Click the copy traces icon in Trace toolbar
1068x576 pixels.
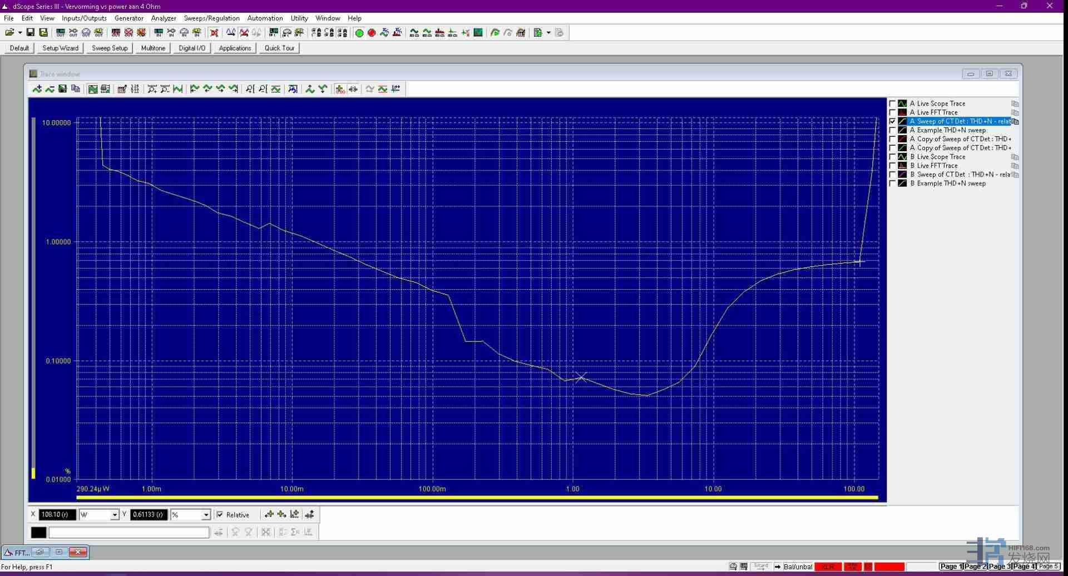(x=76, y=89)
